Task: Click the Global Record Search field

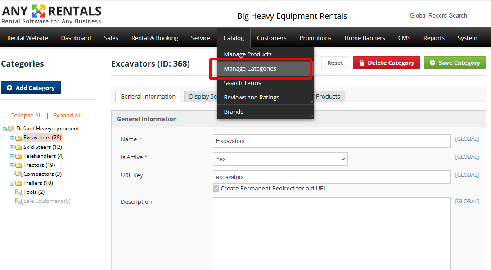Action: [x=446, y=15]
